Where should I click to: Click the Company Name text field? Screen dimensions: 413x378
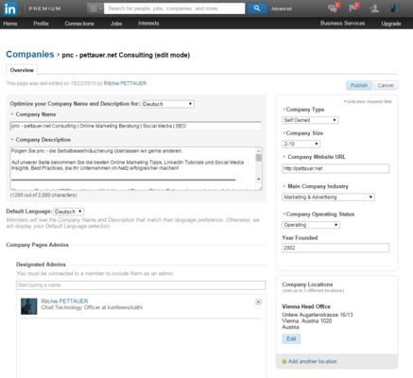tap(136, 126)
